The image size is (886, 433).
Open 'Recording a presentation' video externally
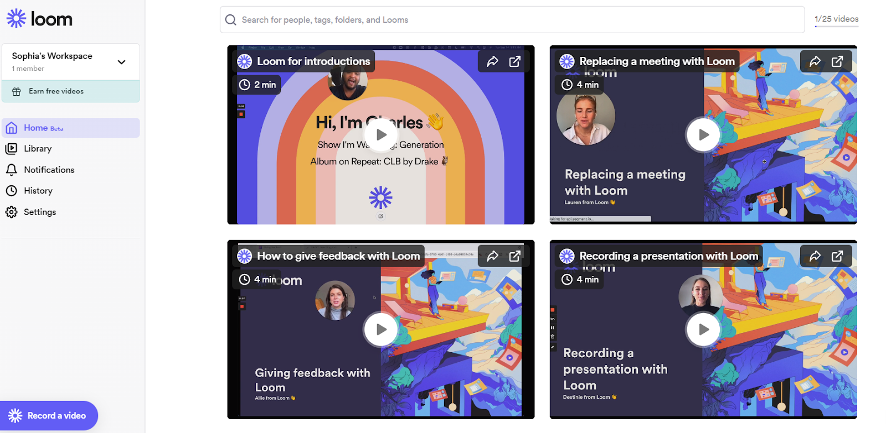click(x=837, y=256)
